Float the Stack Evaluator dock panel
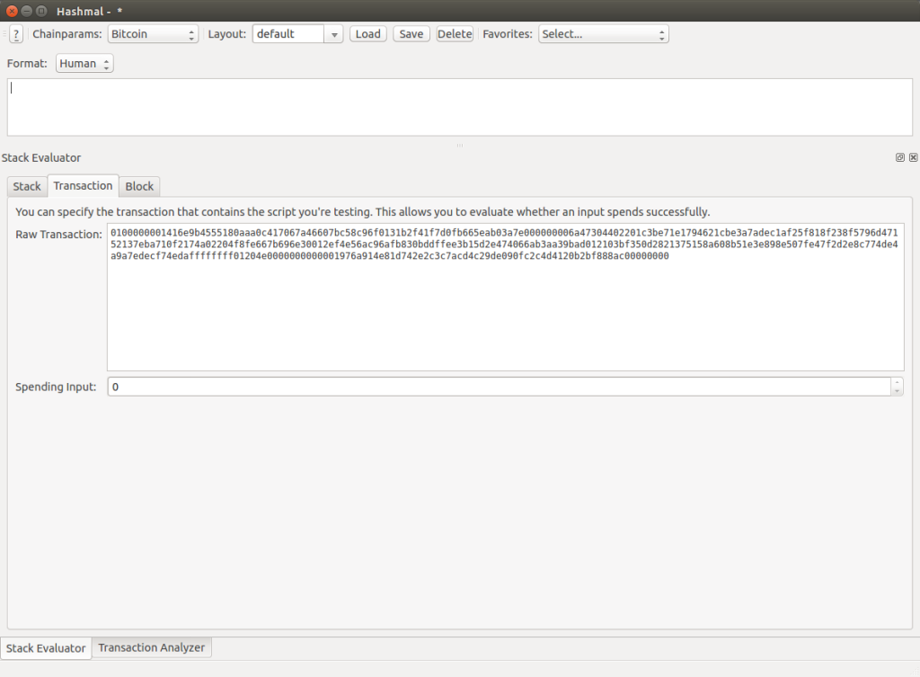The image size is (920, 677). click(900, 157)
